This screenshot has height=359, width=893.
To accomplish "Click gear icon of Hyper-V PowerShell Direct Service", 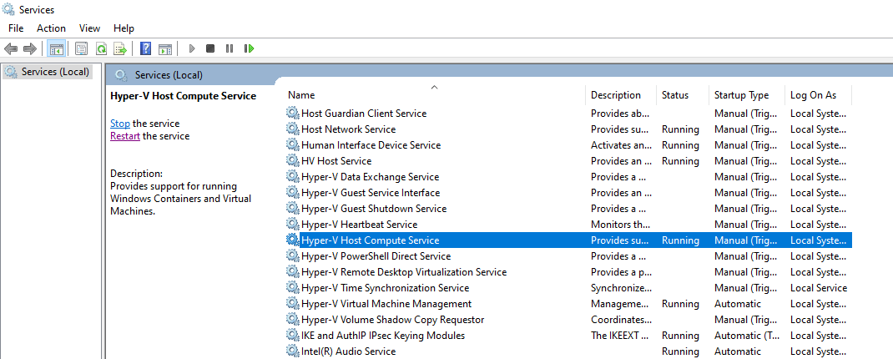I will coord(293,255).
